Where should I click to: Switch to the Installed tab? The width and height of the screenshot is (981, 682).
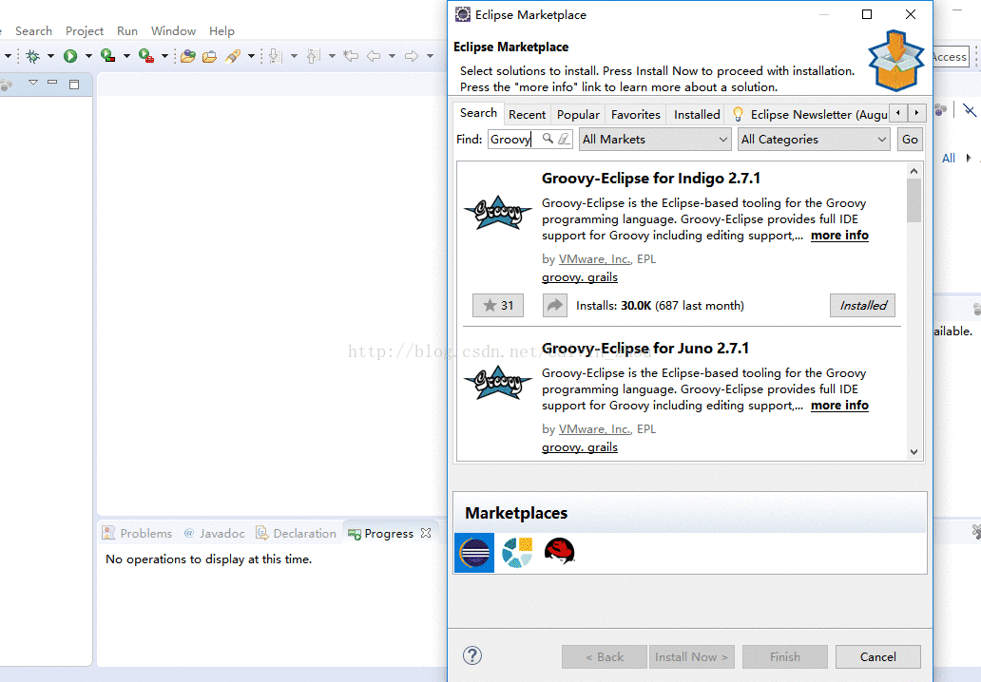pyautogui.click(x=697, y=114)
